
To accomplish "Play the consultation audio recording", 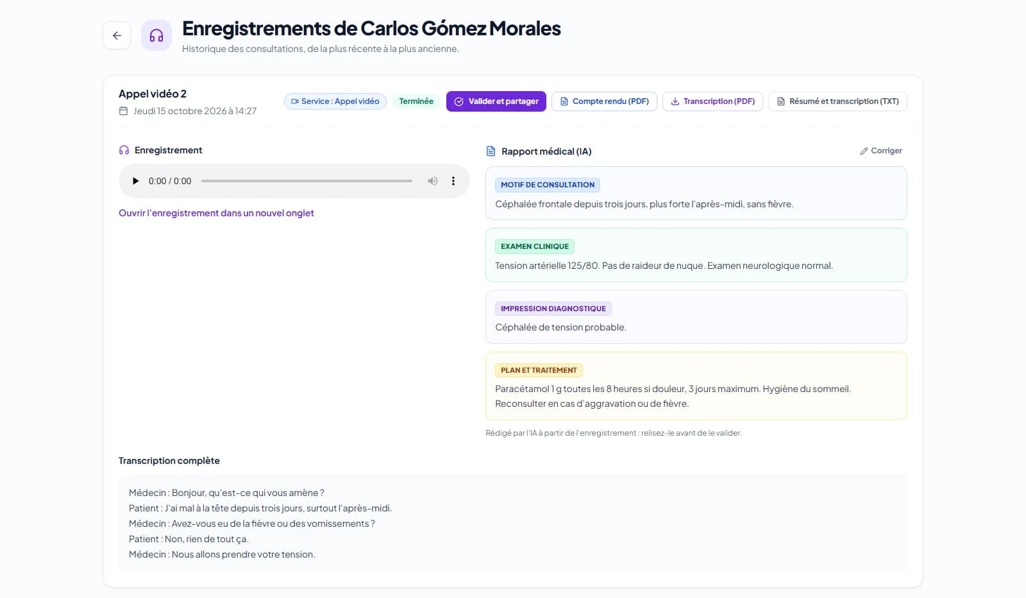I will point(135,181).
